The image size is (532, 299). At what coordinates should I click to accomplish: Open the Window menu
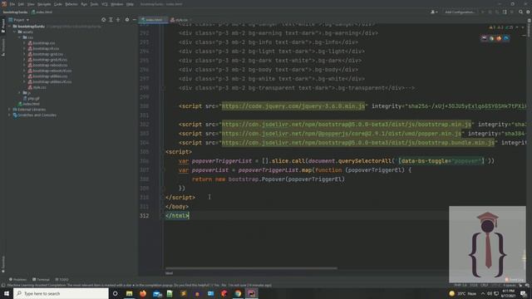(117, 4)
